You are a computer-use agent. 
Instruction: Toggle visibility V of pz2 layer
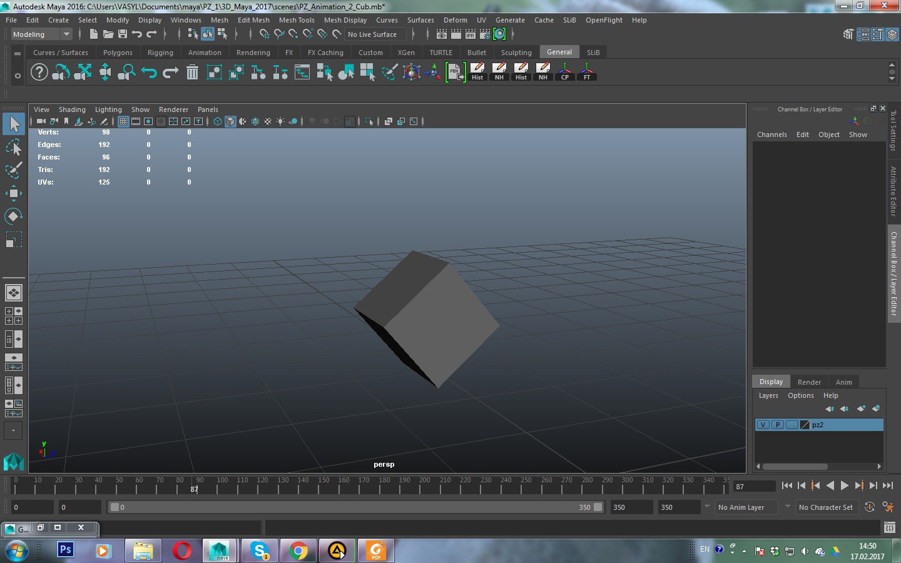pyautogui.click(x=763, y=425)
